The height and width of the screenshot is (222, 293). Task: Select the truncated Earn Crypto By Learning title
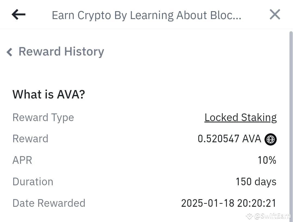[x=147, y=15]
